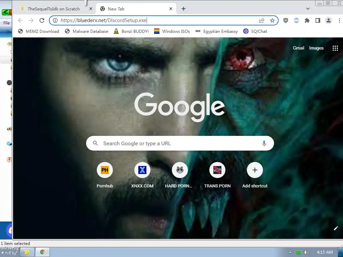
Task: Open the tab search chevron
Action: click(x=307, y=9)
